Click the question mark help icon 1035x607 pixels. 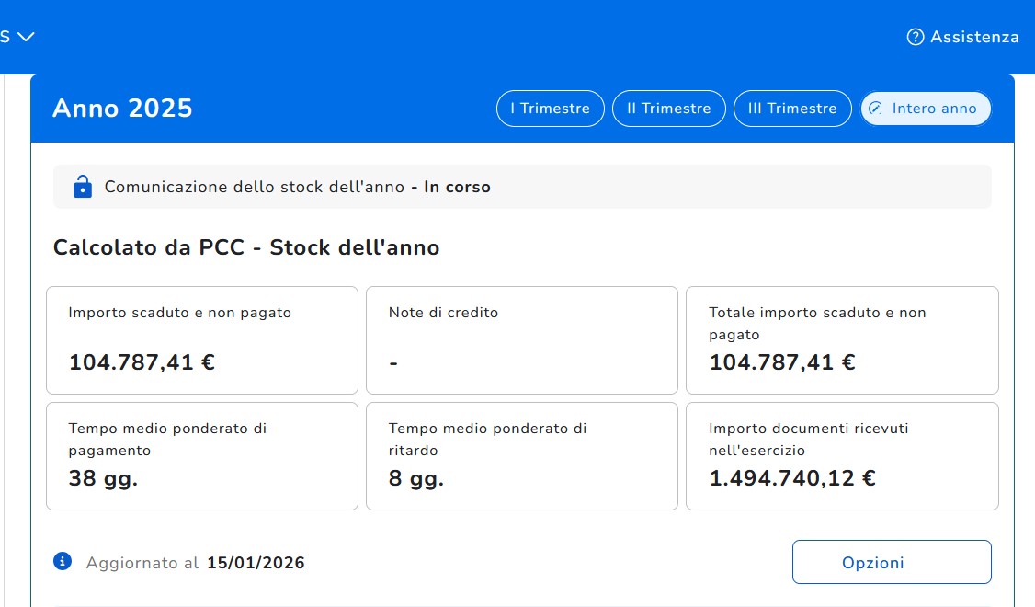click(915, 37)
